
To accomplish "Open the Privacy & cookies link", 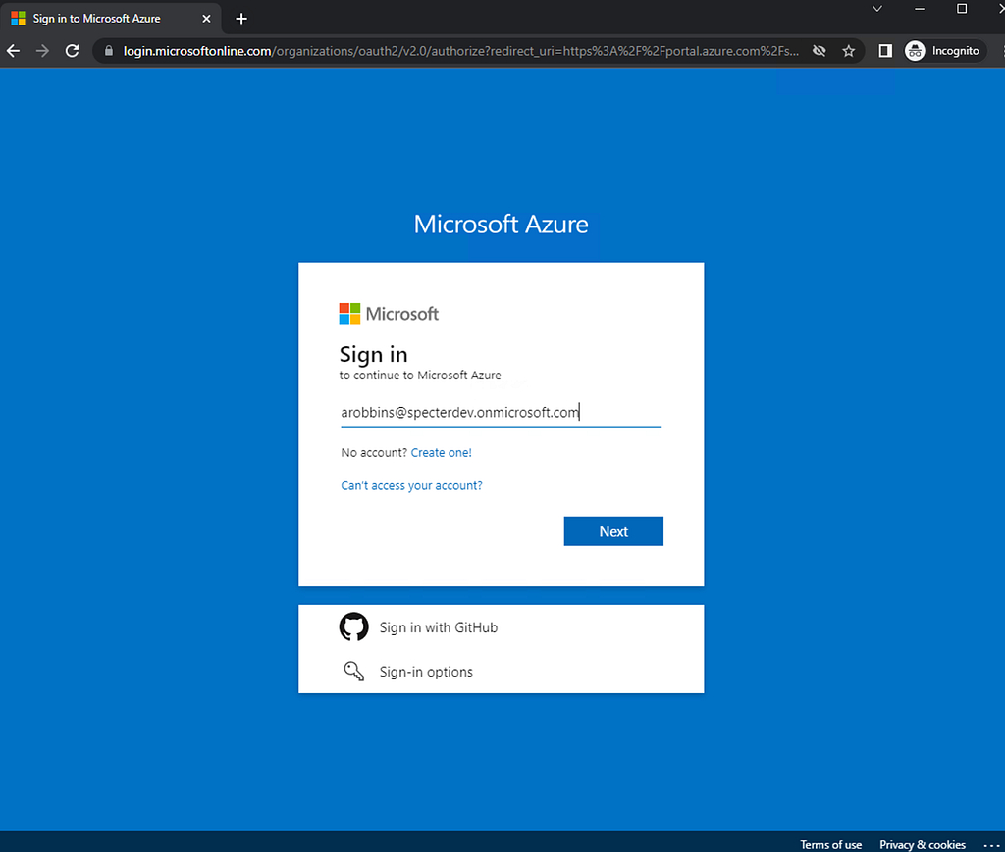I will 923,844.
